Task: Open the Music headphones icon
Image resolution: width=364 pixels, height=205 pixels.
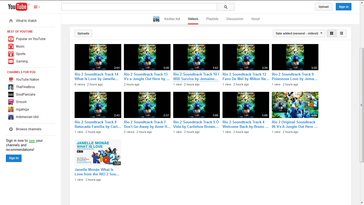Action: point(11,46)
